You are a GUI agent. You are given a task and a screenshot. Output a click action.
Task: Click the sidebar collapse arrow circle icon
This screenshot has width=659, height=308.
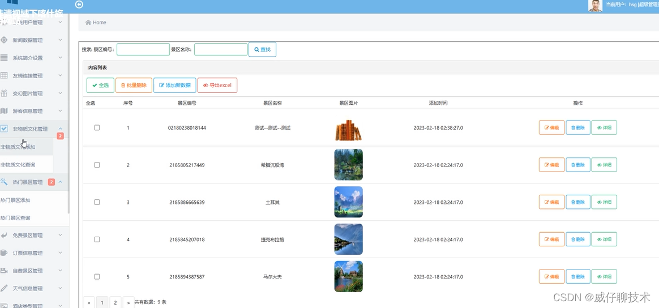(79, 5)
